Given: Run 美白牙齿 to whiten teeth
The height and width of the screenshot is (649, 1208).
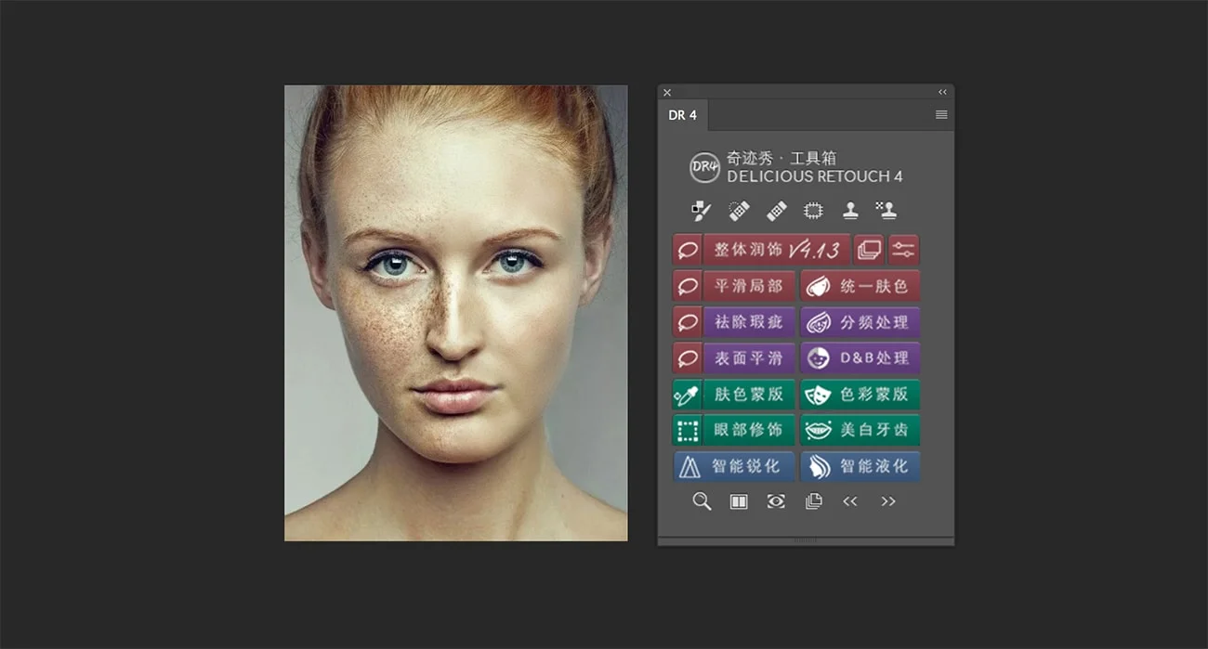Looking at the screenshot, I should (x=860, y=430).
